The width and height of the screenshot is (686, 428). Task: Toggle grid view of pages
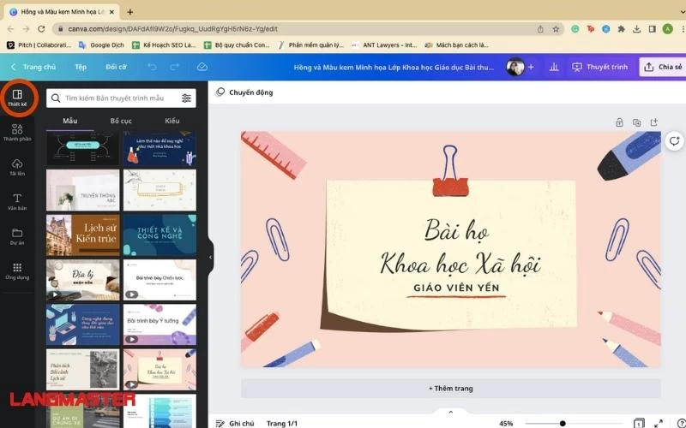pyautogui.click(x=638, y=423)
